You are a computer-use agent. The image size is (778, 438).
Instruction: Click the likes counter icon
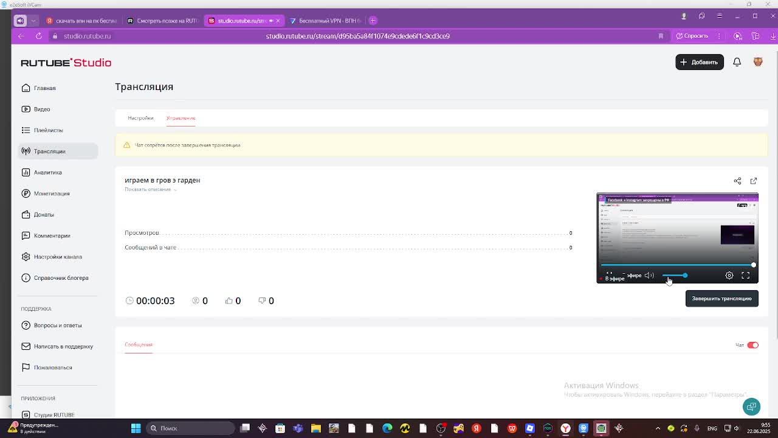click(x=229, y=301)
